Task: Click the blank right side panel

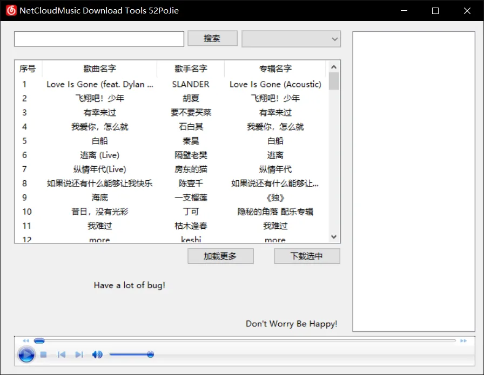Action: pos(414,181)
